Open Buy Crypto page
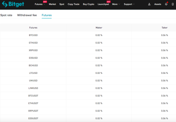This screenshot has height=122, width=176. 89,4
